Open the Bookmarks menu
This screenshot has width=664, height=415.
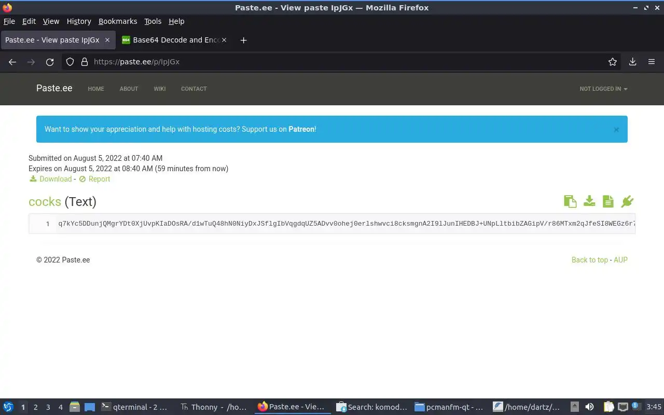pos(118,21)
